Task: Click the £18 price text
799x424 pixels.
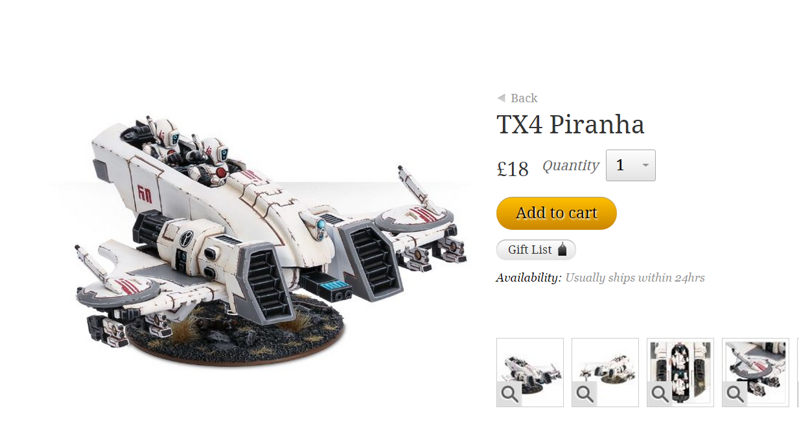Action: click(513, 169)
